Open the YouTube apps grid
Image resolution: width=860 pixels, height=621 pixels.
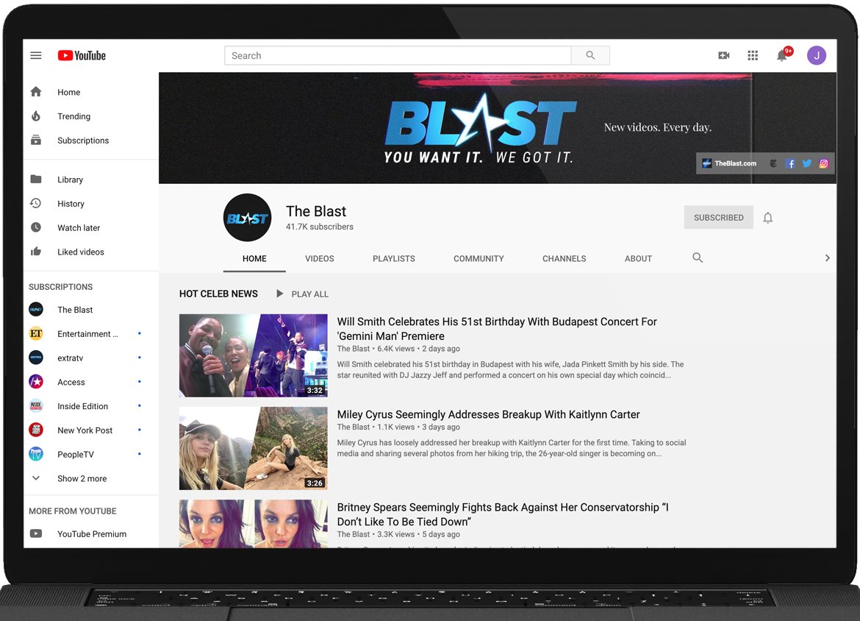[x=753, y=55]
